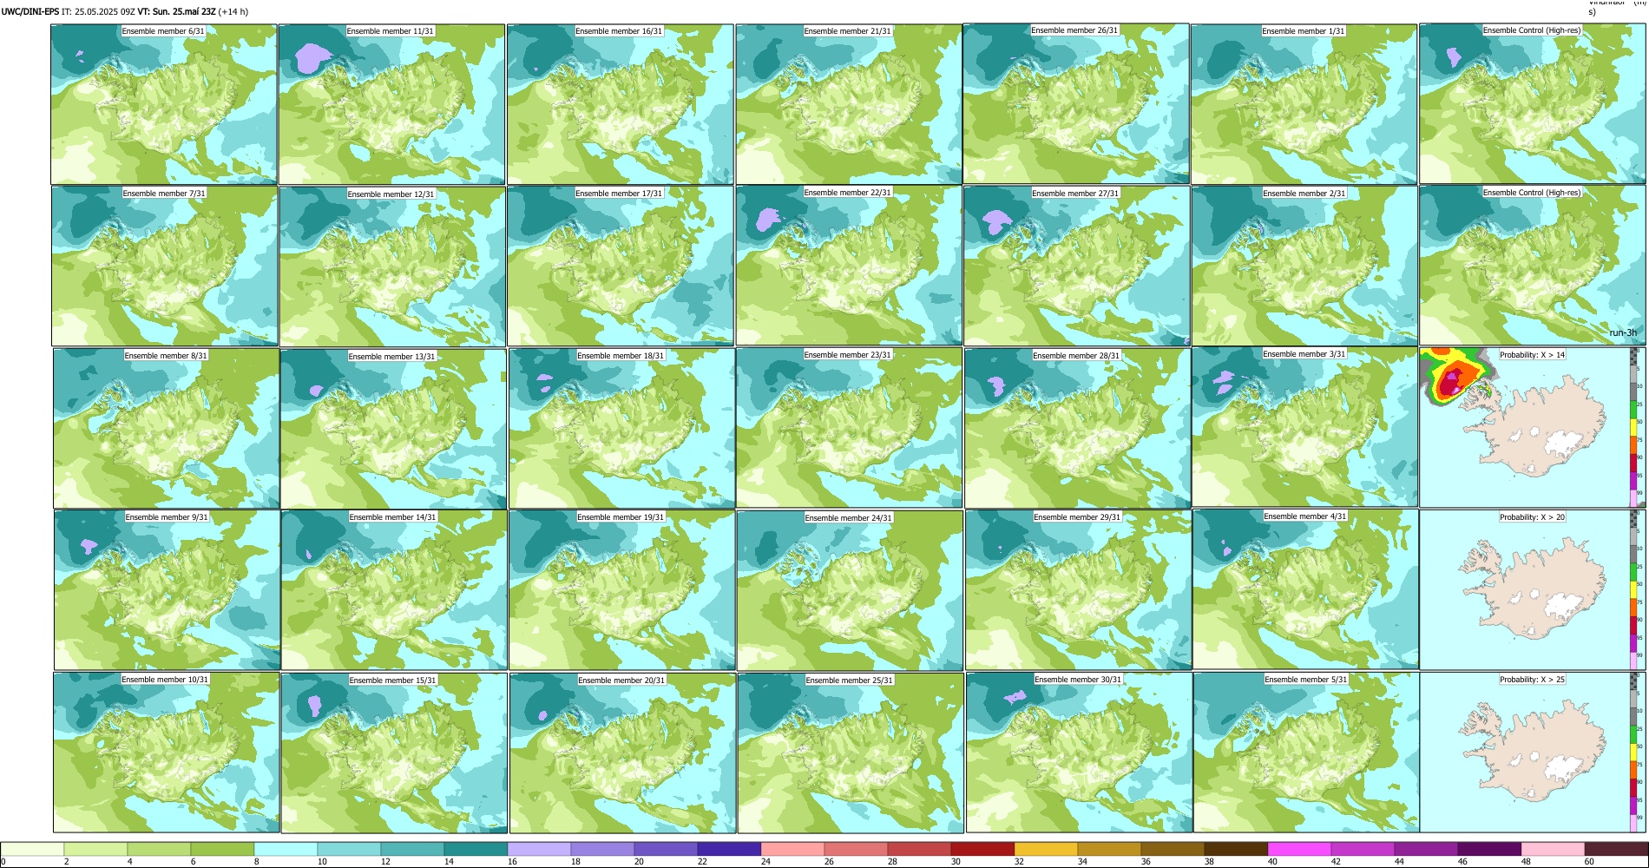
Task: Click the 'Ensemble member 19/31' title text
Action: [621, 517]
